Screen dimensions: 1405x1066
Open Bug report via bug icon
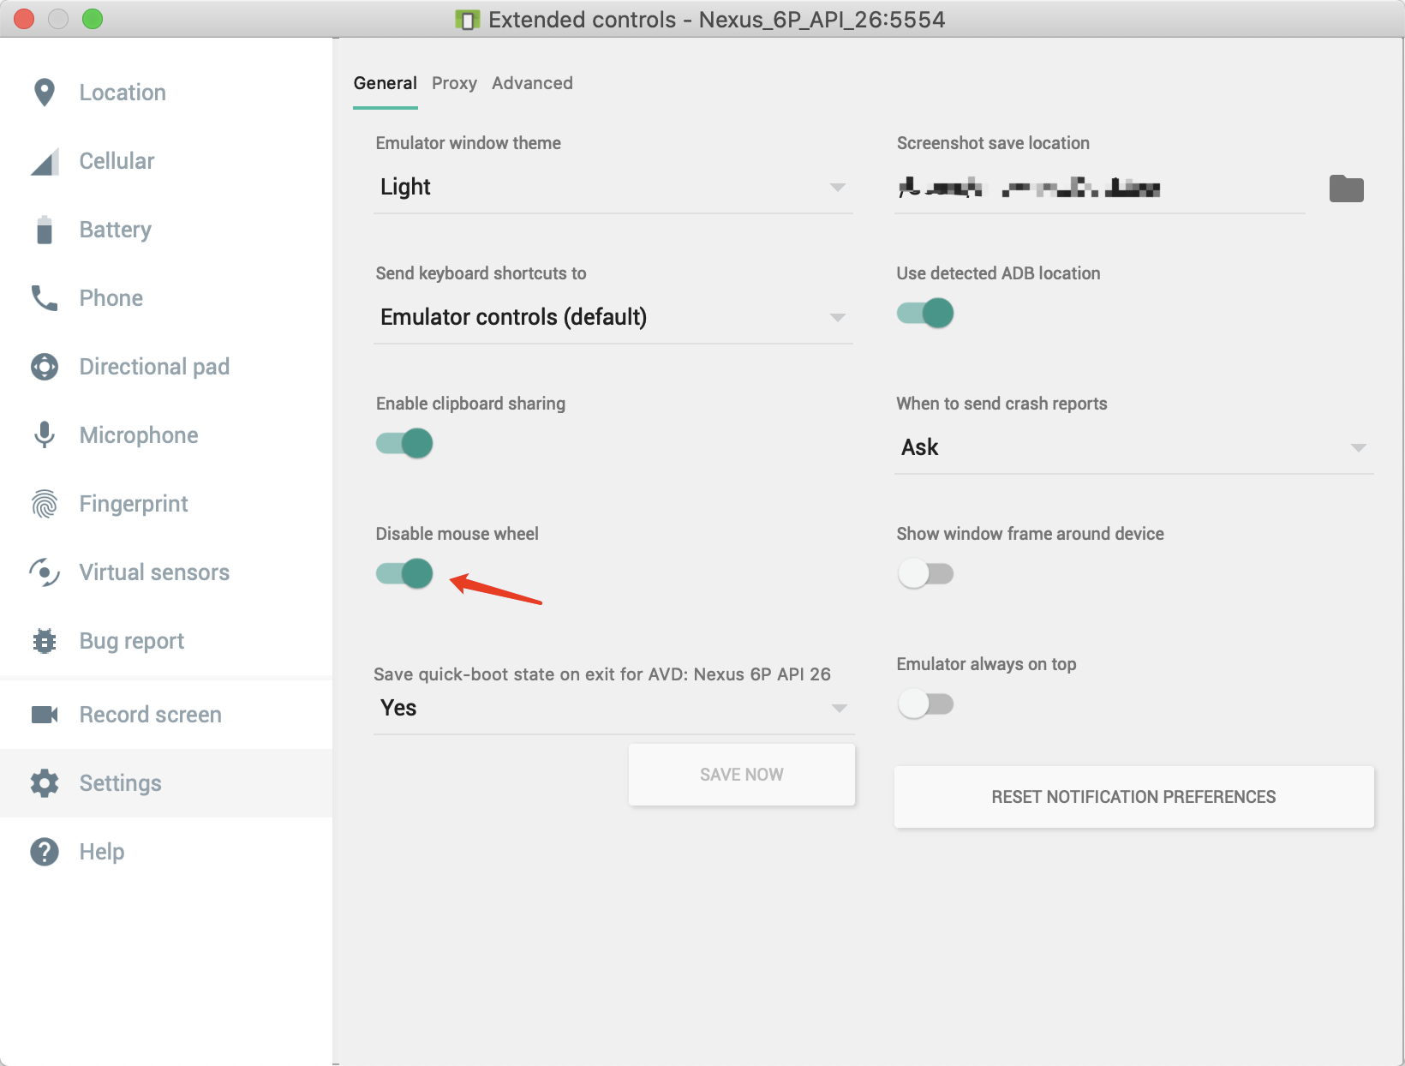[44, 640]
